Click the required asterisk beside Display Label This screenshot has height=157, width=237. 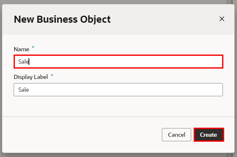(x=52, y=75)
